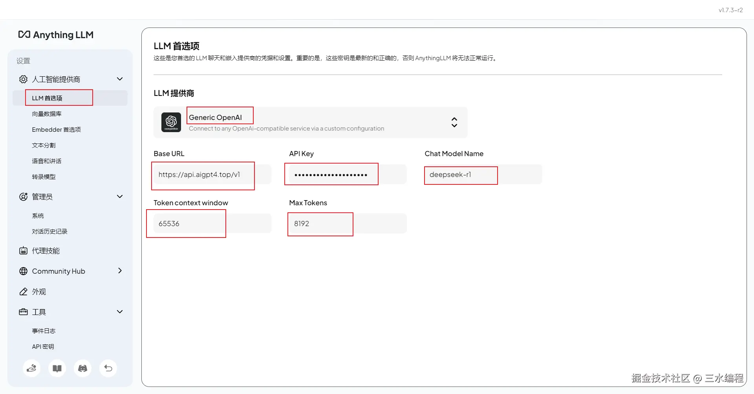
Task: Click the 工具 toolbox icon
Action: pyautogui.click(x=24, y=312)
